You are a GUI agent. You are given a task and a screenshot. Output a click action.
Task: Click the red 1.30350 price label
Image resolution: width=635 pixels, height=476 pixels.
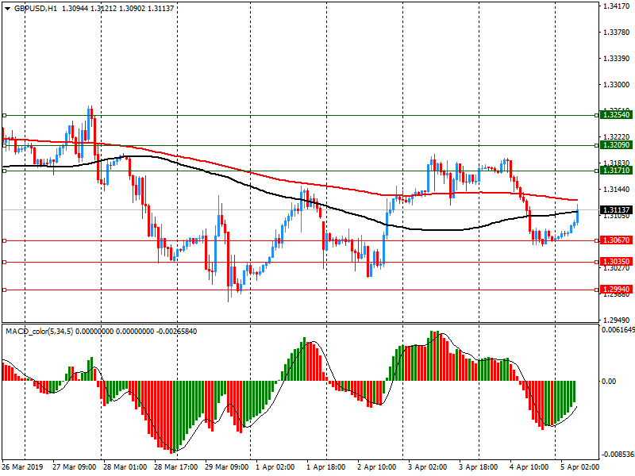pyautogui.click(x=615, y=262)
